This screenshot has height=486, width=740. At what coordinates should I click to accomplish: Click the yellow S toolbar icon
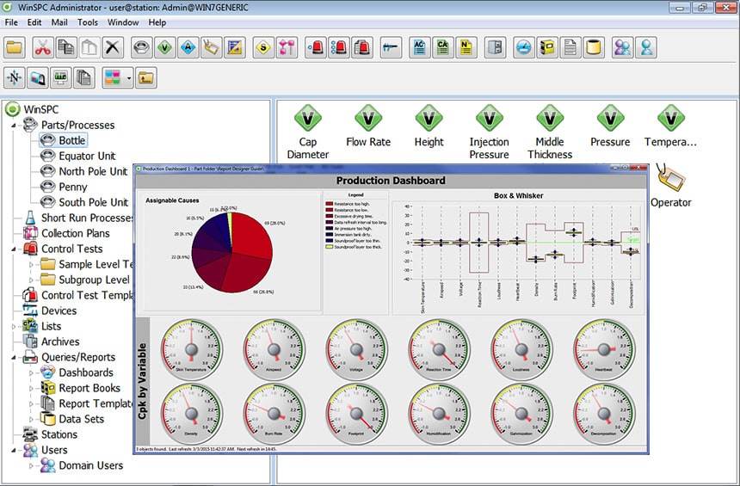tap(264, 47)
